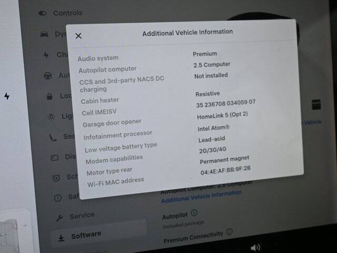Tap the dark card icon at right edge
This screenshot has width=337, height=253.
coord(316,105)
